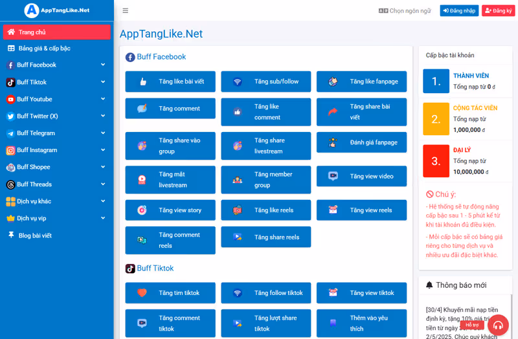Click the TikTok icon in the sidebar
518x339 pixels.
coord(10,82)
